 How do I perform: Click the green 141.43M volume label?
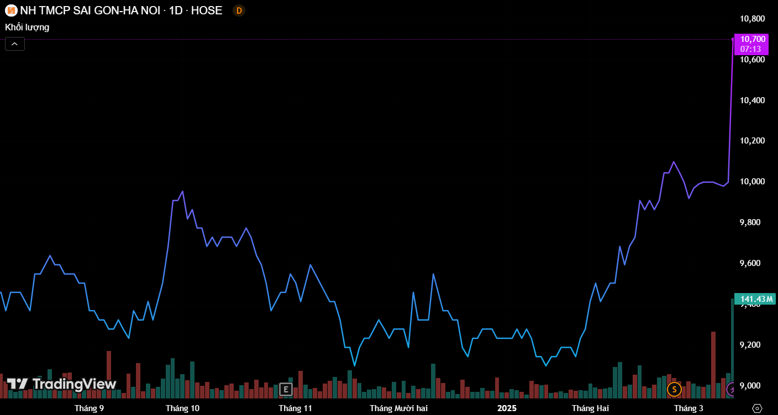point(755,299)
